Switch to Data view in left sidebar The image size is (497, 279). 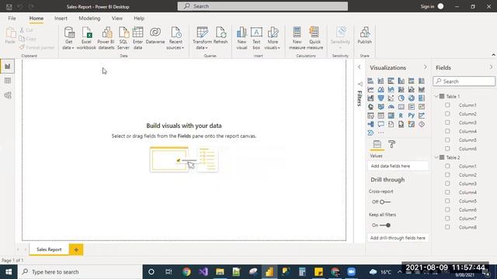[x=8, y=81]
